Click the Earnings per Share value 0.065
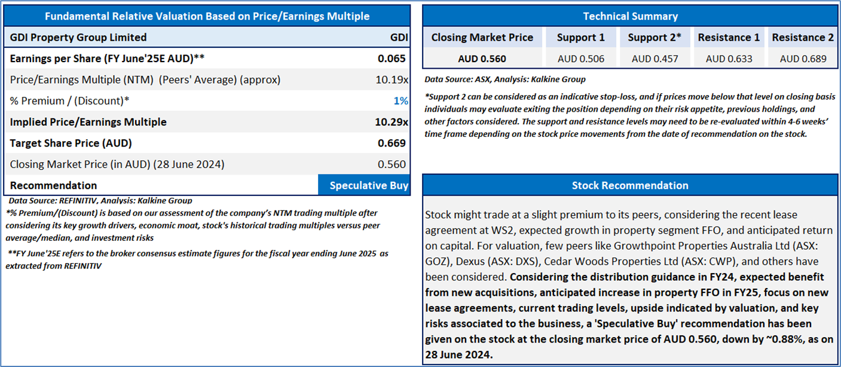Viewport: 841px width, 367px height. [392, 59]
